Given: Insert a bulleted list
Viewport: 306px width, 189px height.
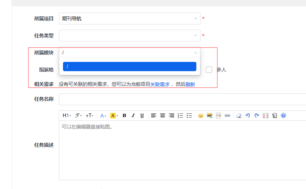Looking at the screenshot, I should pos(189,116).
